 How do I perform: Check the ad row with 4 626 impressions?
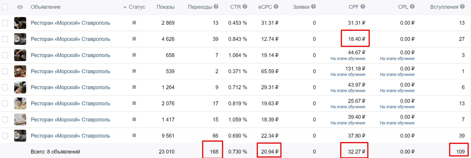[x=5, y=39]
